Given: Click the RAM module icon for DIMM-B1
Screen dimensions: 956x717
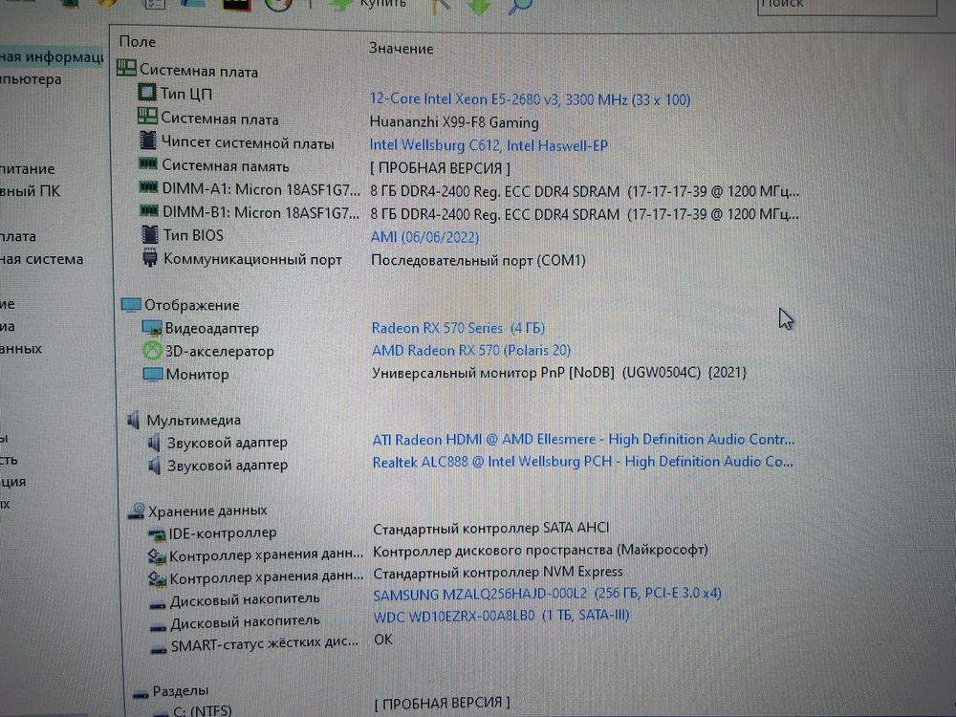Looking at the screenshot, I should [x=149, y=211].
